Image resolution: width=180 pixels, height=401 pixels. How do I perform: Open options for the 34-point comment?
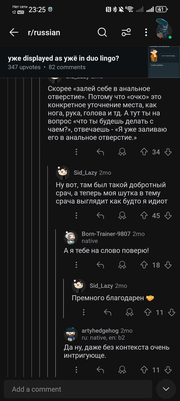click(x=76, y=152)
